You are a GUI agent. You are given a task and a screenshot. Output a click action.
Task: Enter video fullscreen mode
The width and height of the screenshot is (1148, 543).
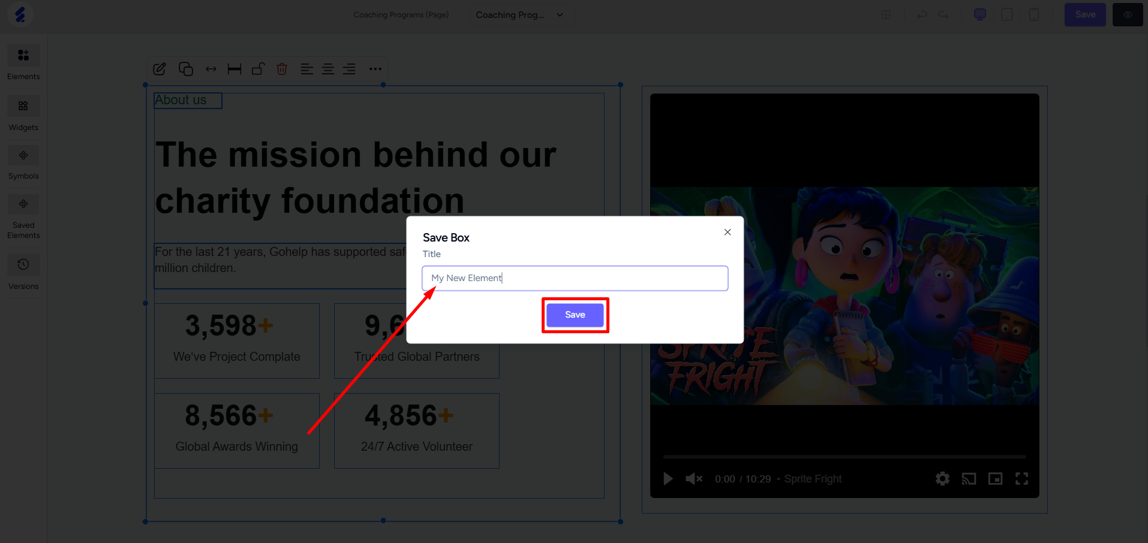coord(1021,479)
